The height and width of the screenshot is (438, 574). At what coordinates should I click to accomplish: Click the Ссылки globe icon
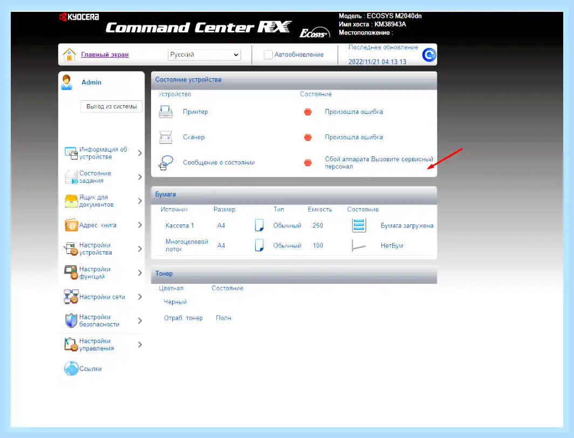click(71, 368)
